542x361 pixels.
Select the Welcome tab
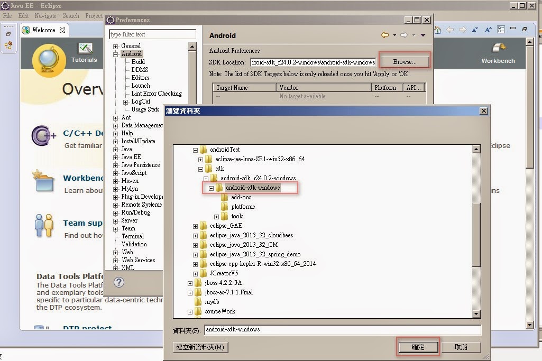point(43,30)
